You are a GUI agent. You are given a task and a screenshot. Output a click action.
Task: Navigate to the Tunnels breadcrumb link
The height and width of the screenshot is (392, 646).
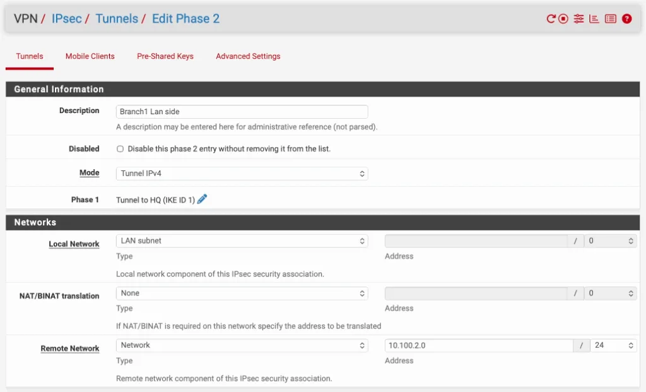pos(117,19)
